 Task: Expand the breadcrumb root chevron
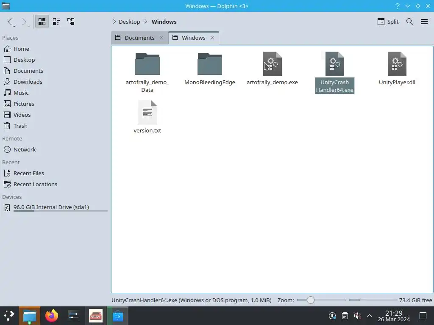pyautogui.click(x=114, y=22)
